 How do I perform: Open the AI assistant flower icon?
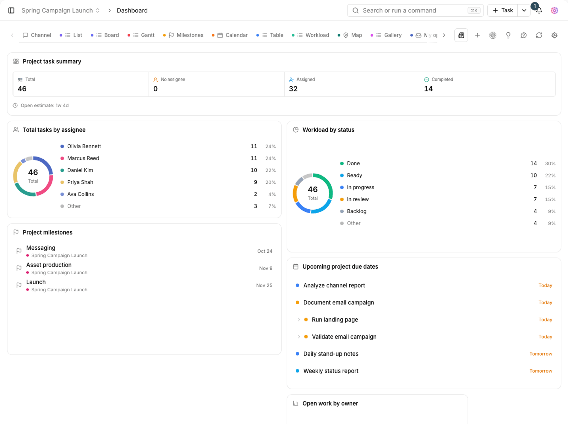(493, 35)
